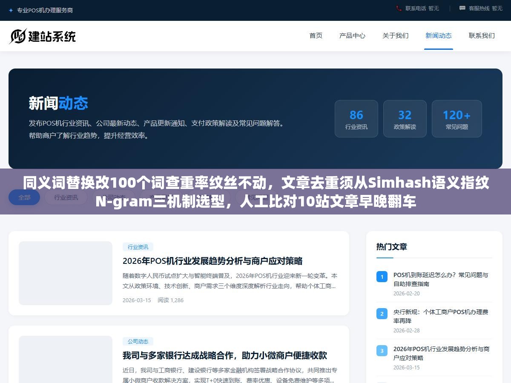Click thumbnail of the 2026年POS机行业 article
The image size is (511, 383).
[66, 273]
